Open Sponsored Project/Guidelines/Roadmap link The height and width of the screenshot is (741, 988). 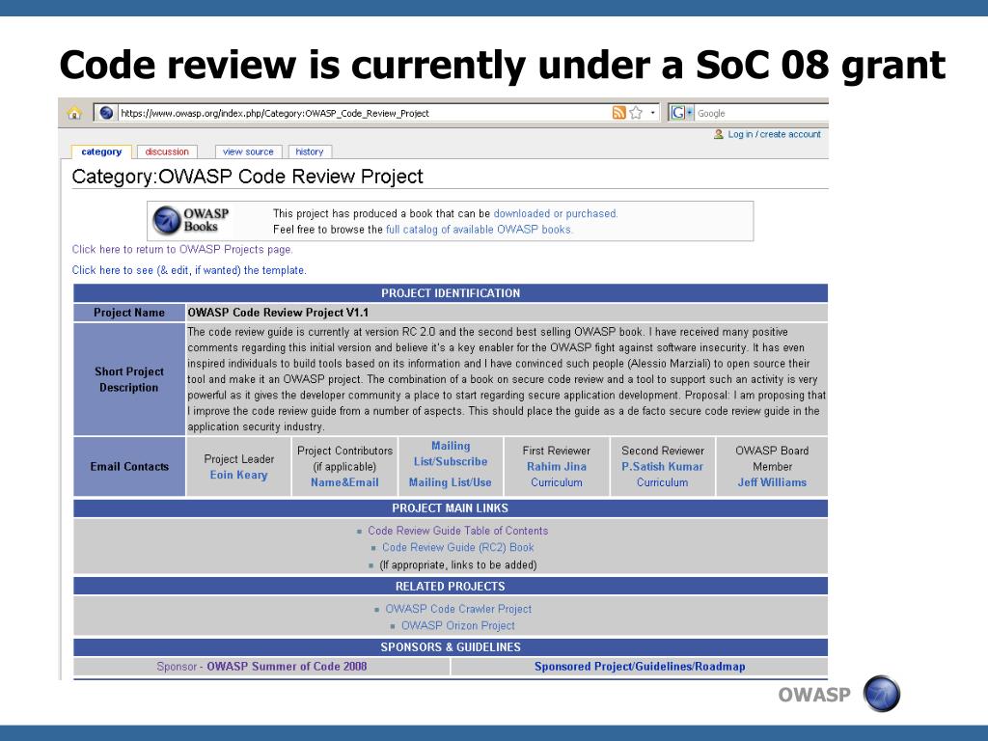click(x=640, y=667)
